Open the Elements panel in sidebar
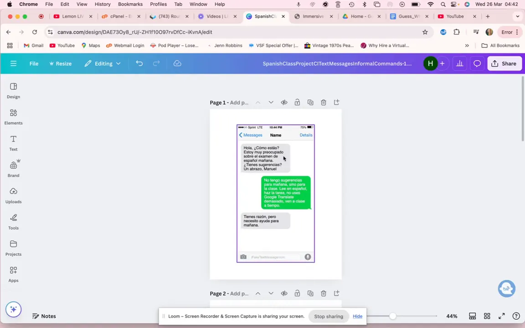The image size is (525, 328). pos(13,117)
